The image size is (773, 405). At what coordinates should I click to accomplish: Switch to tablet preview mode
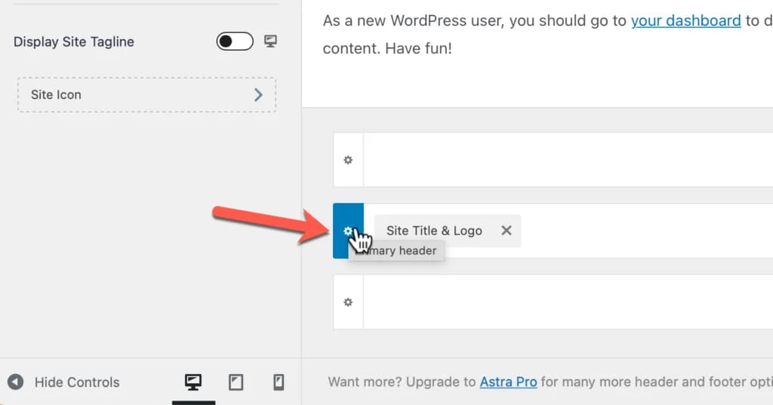pos(236,382)
